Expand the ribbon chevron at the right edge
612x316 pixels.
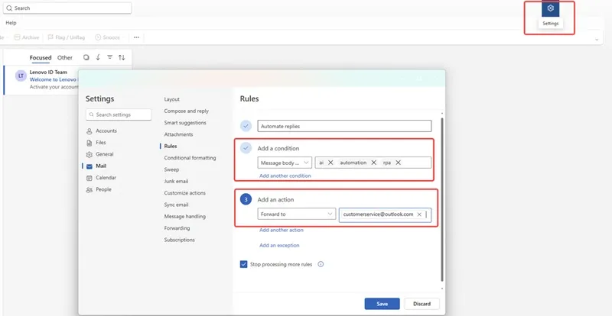point(597,40)
